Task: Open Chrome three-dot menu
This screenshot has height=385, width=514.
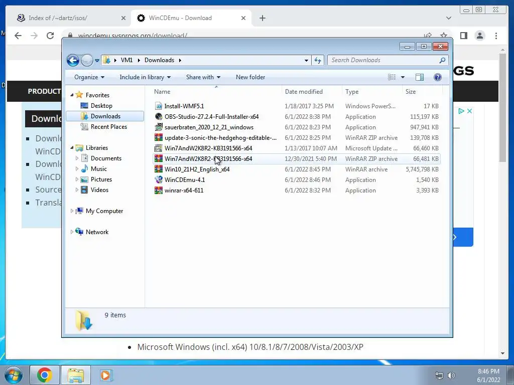Action: (496, 36)
